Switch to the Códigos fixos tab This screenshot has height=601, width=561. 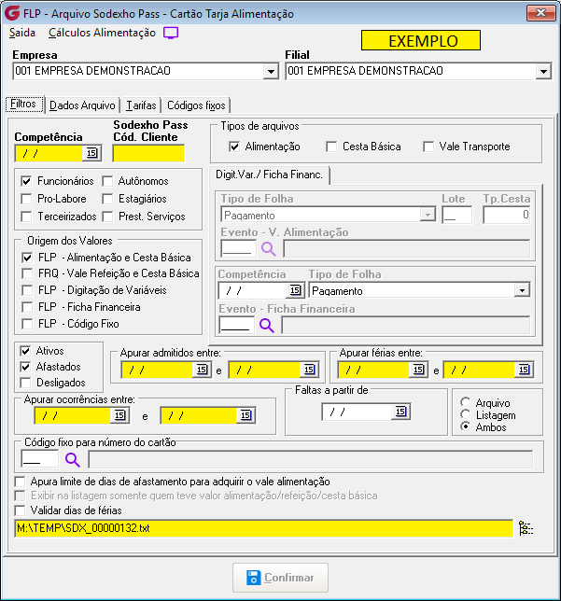pos(196,105)
